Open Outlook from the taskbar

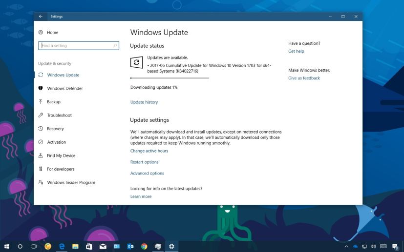(x=130, y=246)
